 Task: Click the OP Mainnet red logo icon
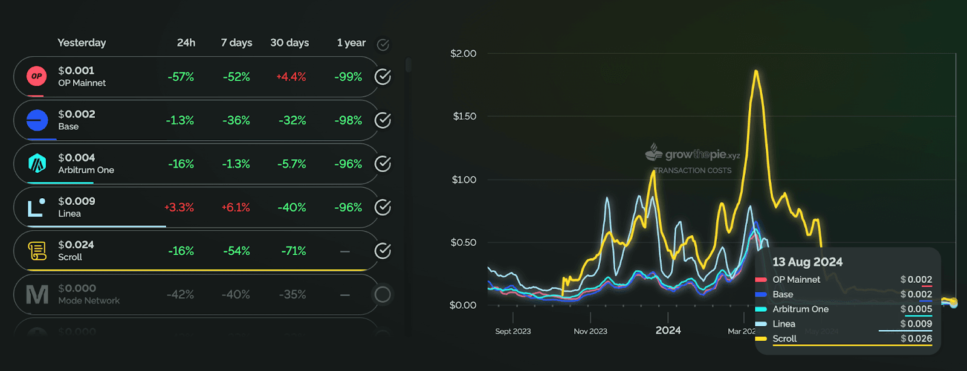(37, 76)
